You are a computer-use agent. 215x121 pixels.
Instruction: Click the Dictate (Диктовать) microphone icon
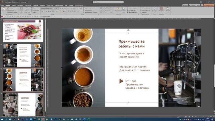point(155,9)
